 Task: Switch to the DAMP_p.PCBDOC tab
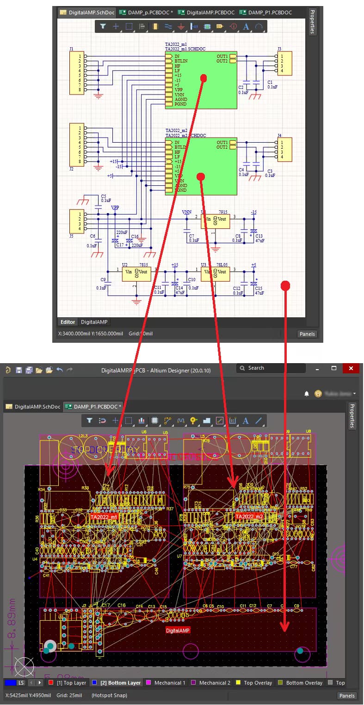tap(146, 13)
